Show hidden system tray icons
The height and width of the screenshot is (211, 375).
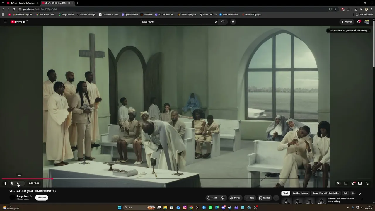coord(348,208)
